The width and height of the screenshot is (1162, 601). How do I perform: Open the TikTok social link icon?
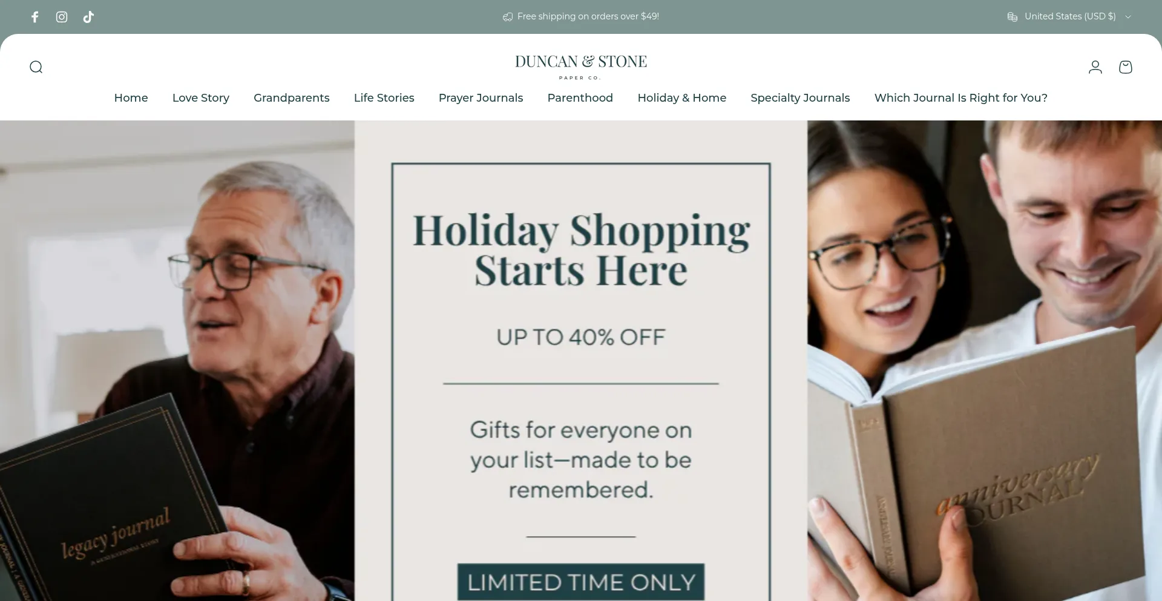[88, 17]
